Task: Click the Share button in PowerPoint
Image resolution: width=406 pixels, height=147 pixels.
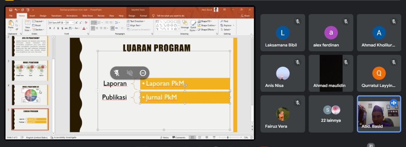Action: click(x=245, y=16)
